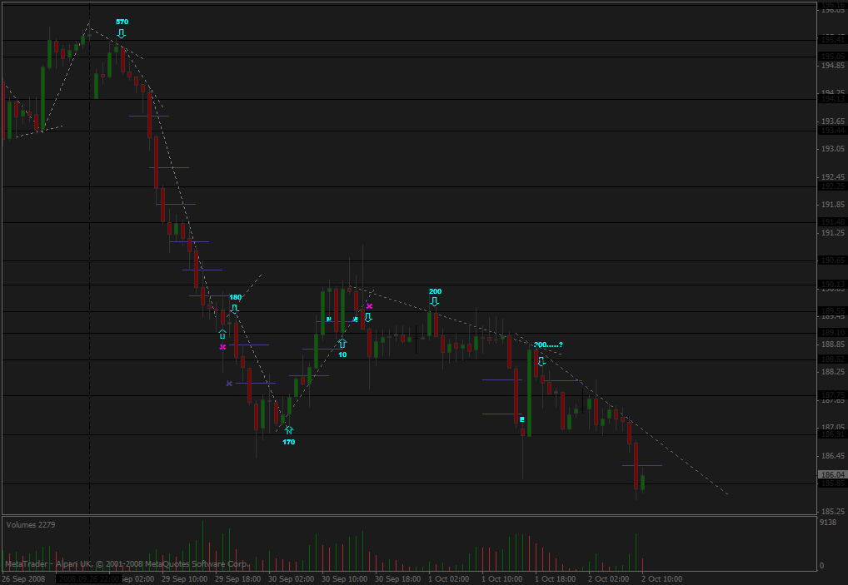This screenshot has width=848, height=585.
Task: Select the 30 Sep 10:00 time label
Action: pyautogui.click(x=345, y=578)
